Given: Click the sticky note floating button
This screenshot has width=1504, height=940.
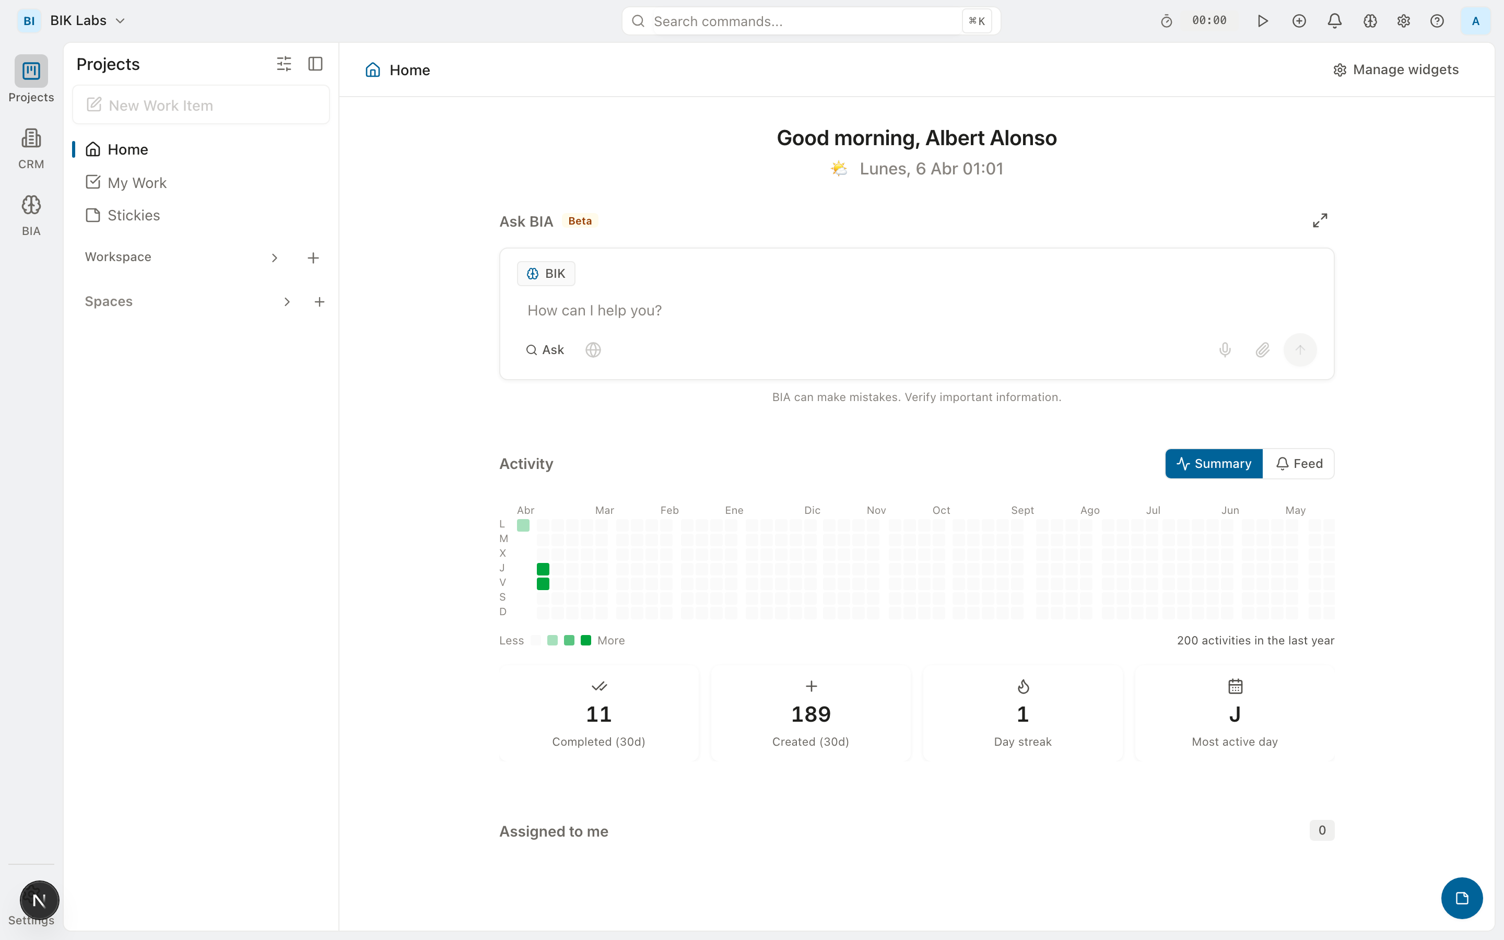Looking at the screenshot, I should pyautogui.click(x=1462, y=898).
